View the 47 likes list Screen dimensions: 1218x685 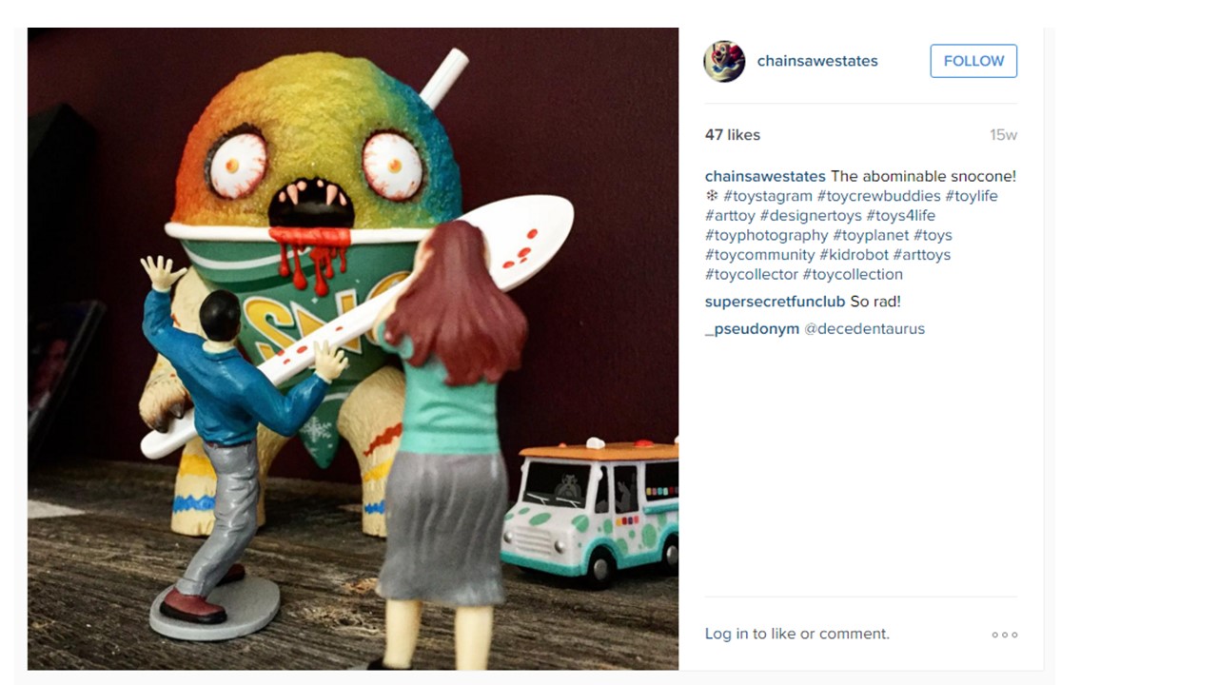pyautogui.click(x=733, y=135)
